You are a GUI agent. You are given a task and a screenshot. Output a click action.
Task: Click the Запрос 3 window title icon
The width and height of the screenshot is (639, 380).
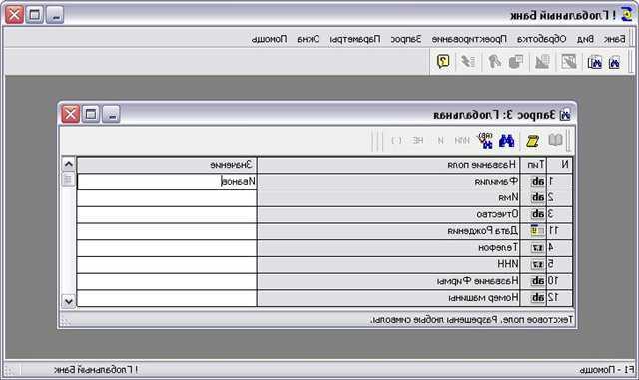pyautogui.click(x=565, y=115)
